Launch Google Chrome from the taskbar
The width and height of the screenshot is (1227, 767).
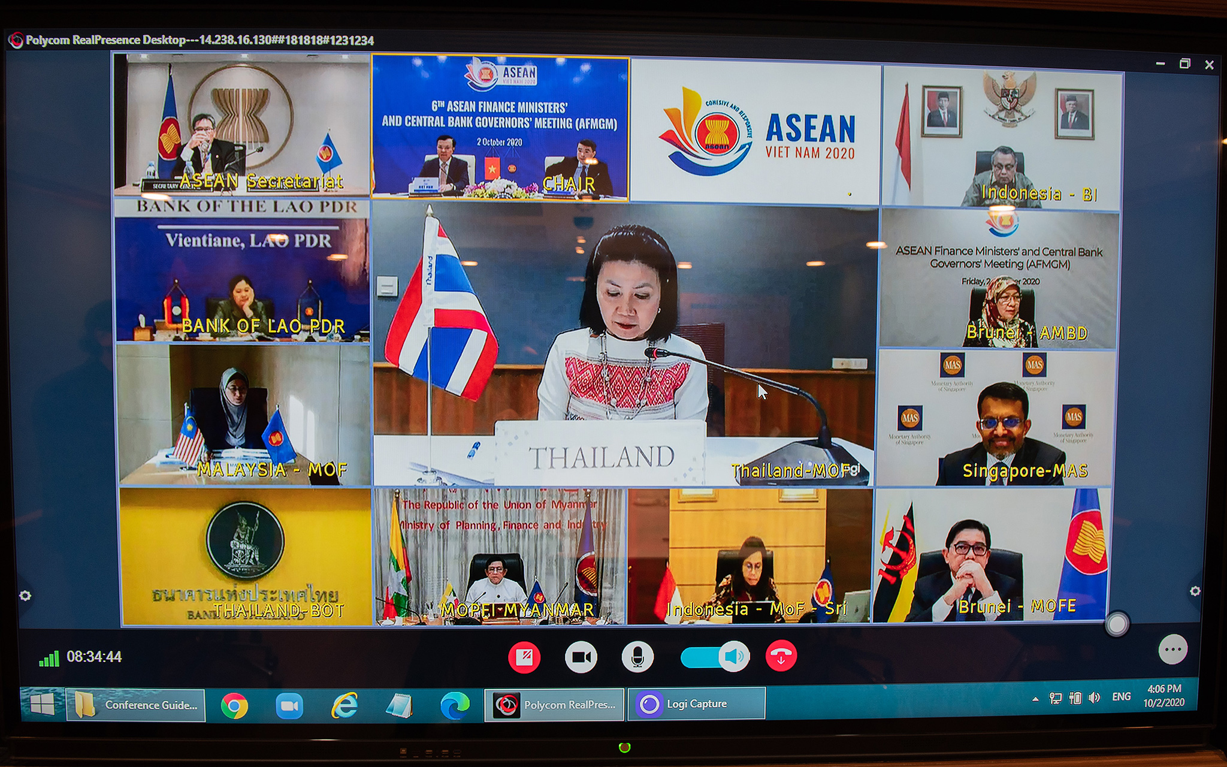pos(234,706)
